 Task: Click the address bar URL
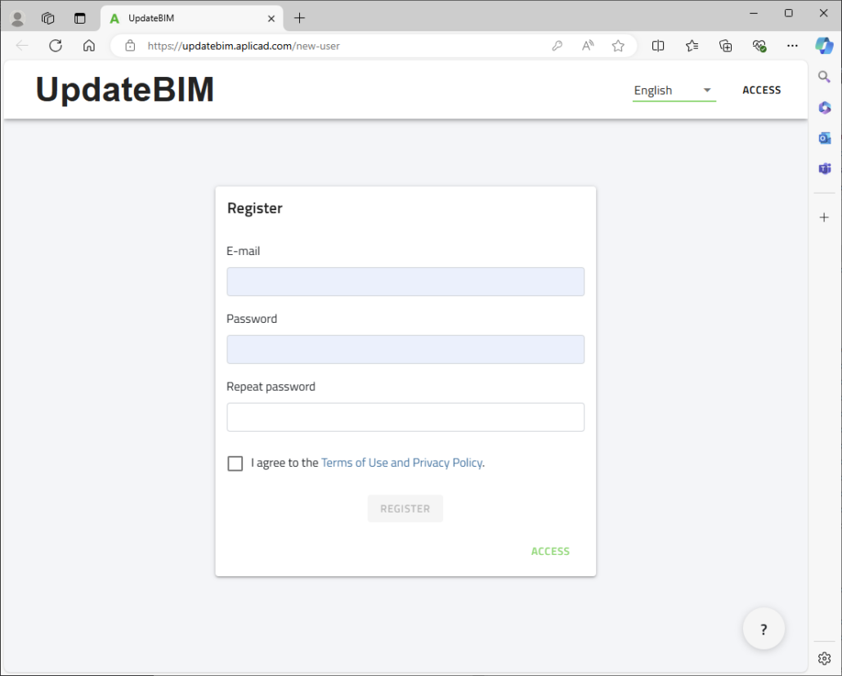(244, 46)
